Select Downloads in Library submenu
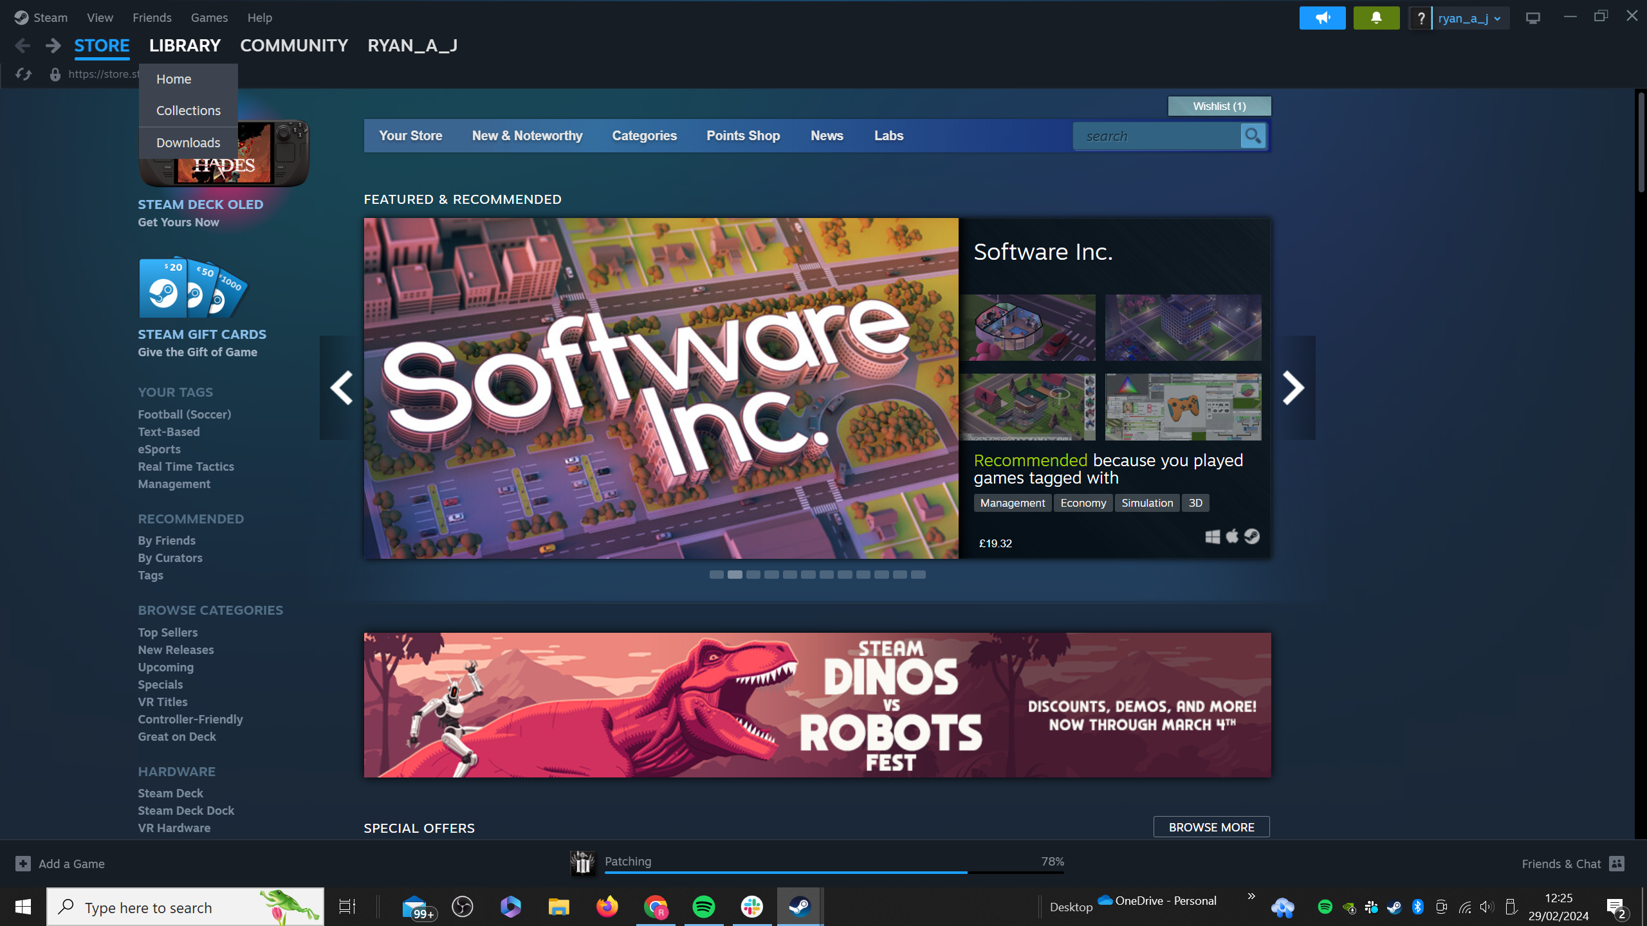The image size is (1647, 926). pos(188,143)
